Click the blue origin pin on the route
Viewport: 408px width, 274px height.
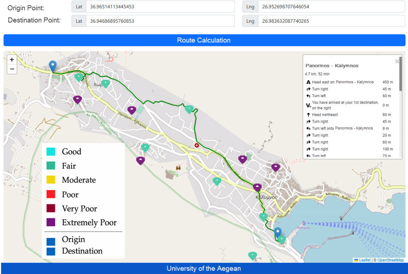pos(53,66)
